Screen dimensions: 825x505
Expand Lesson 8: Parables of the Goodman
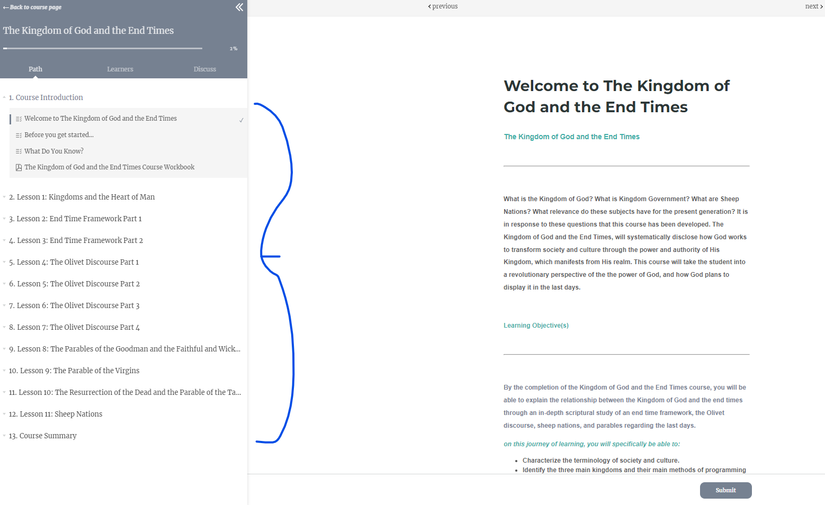point(4,349)
